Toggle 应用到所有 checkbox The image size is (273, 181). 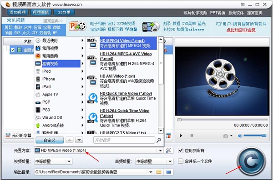coord(181,151)
